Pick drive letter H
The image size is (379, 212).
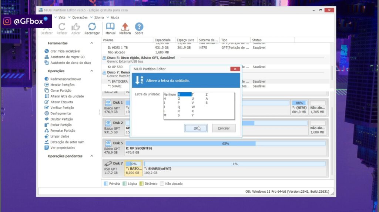click(x=165, y=99)
